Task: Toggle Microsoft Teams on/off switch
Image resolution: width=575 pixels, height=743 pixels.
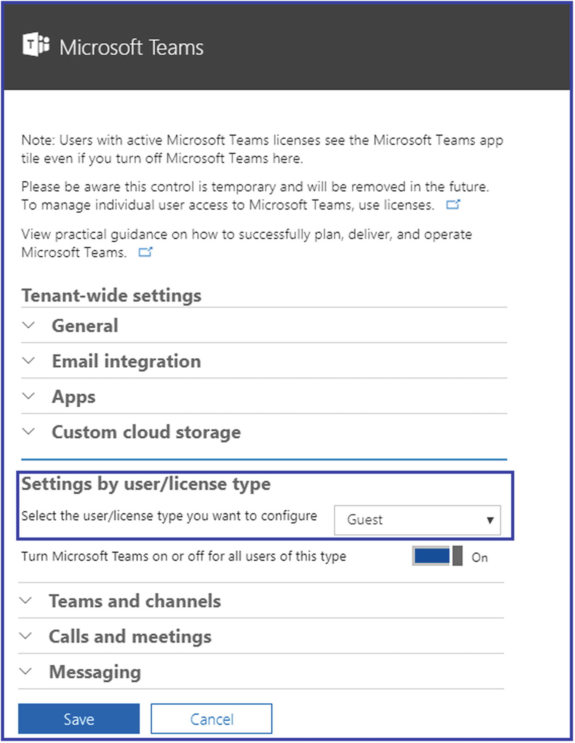Action: 437,556
